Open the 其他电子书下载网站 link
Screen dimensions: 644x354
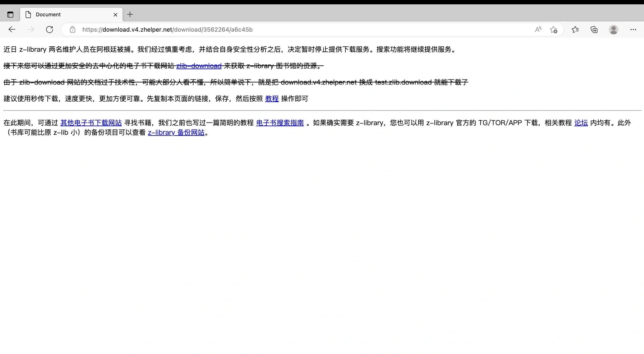[x=91, y=123]
